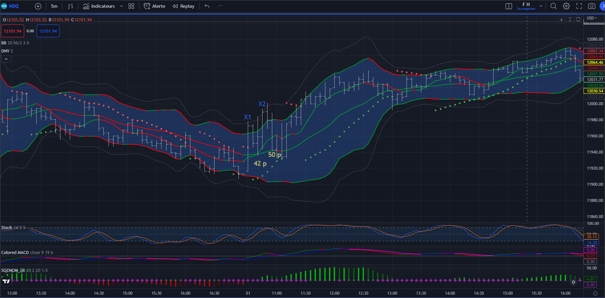This screenshot has width=605, height=298.
Task: Click the 12067.34 red price label
Action: pyautogui.click(x=594, y=51)
